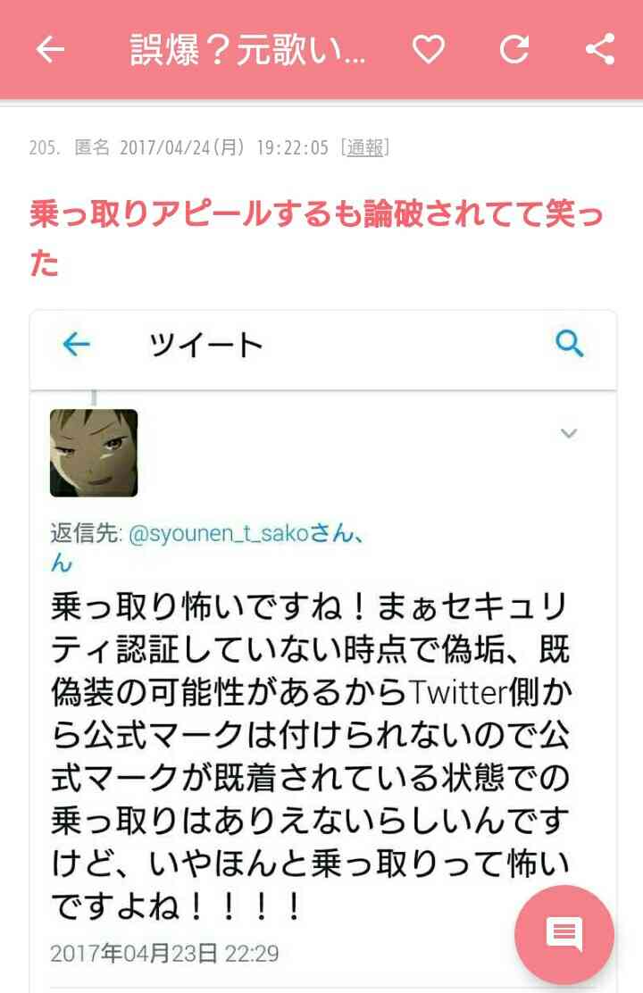Tap the ツイート header label
Image resolution: width=643 pixels, height=993 pixels.
[206, 346]
